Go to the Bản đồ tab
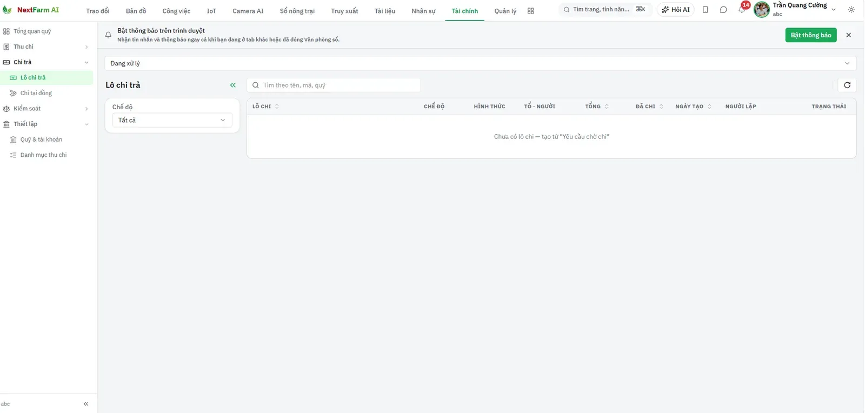Viewport: 865px width, 413px height. pyautogui.click(x=136, y=11)
